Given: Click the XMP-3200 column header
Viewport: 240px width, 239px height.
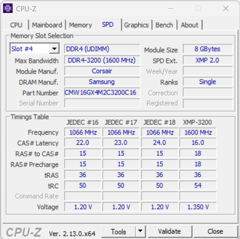Looking at the screenshot, I should pos(197,122).
